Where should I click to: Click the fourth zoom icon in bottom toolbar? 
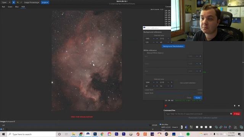pos(210,127)
